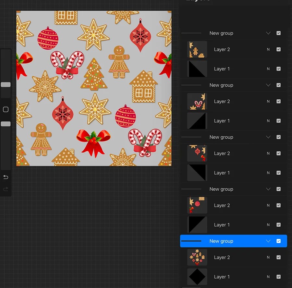
Task: Tap the N blend icon on second group's Layer 2
Action: point(268,101)
